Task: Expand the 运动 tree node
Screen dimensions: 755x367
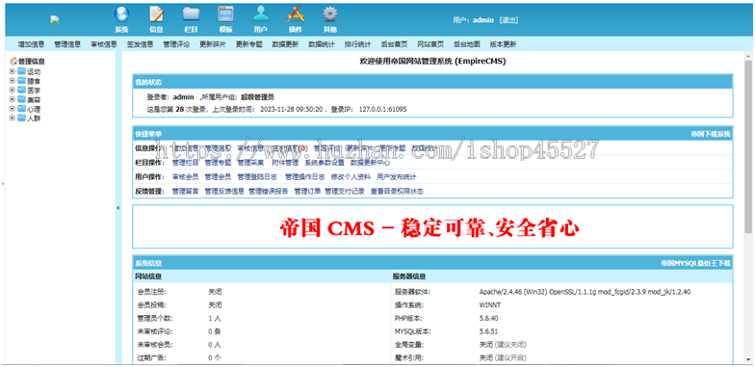Action: [x=12, y=71]
